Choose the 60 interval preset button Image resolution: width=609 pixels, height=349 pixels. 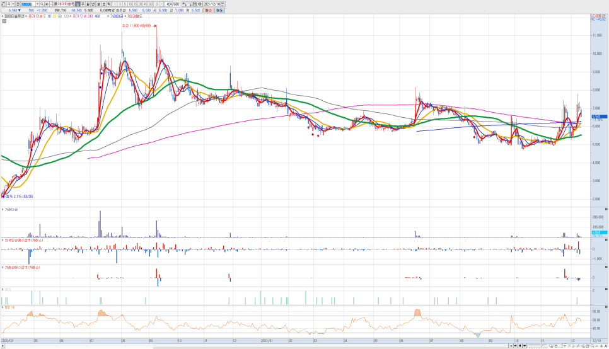[150, 4]
